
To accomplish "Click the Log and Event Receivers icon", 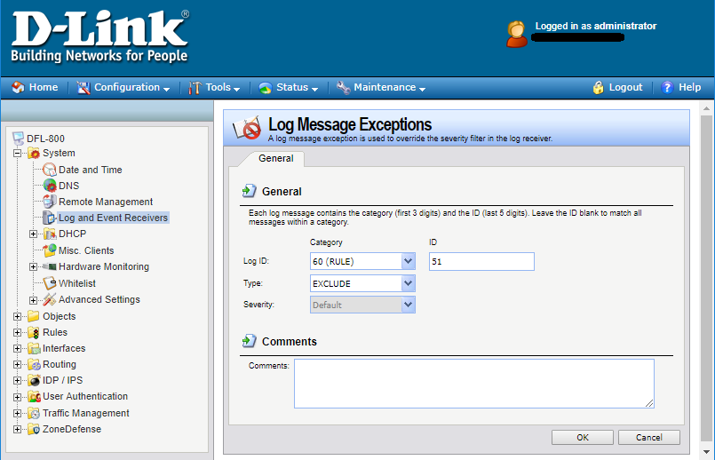I will click(x=49, y=218).
